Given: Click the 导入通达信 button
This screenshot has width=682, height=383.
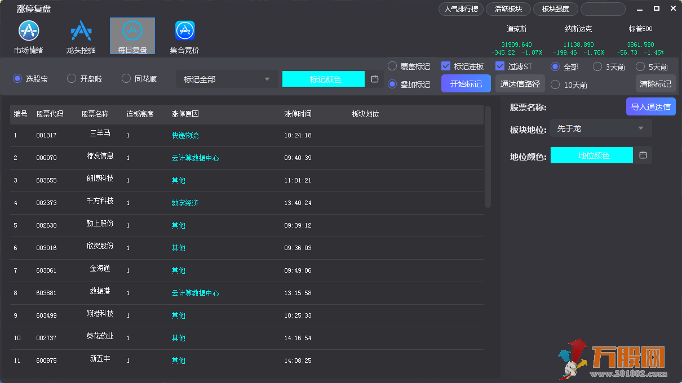Looking at the screenshot, I should pyautogui.click(x=651, y=106).
